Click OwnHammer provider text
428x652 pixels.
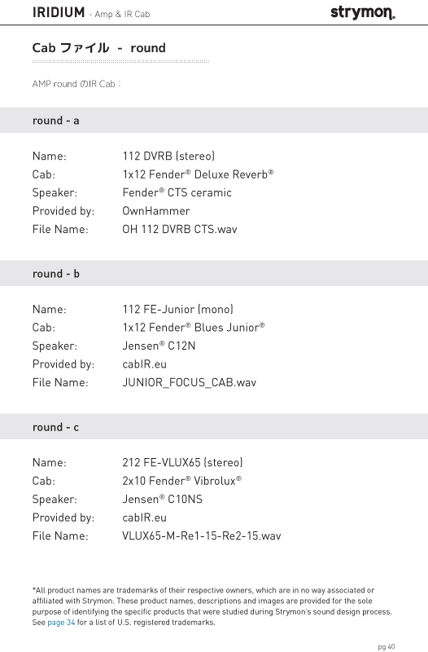155,211
